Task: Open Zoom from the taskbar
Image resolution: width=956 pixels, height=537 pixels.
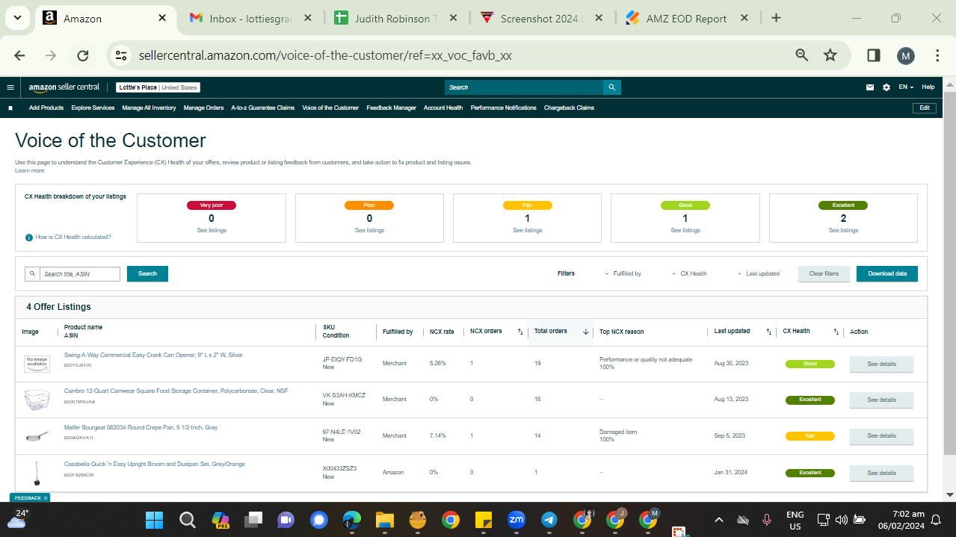Action: pos(516,519)
